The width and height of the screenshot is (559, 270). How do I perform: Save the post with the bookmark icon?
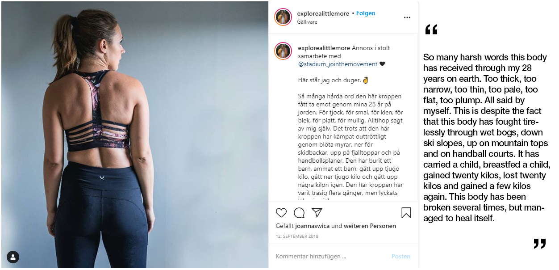pyautogui.click(x=406, y=213)
